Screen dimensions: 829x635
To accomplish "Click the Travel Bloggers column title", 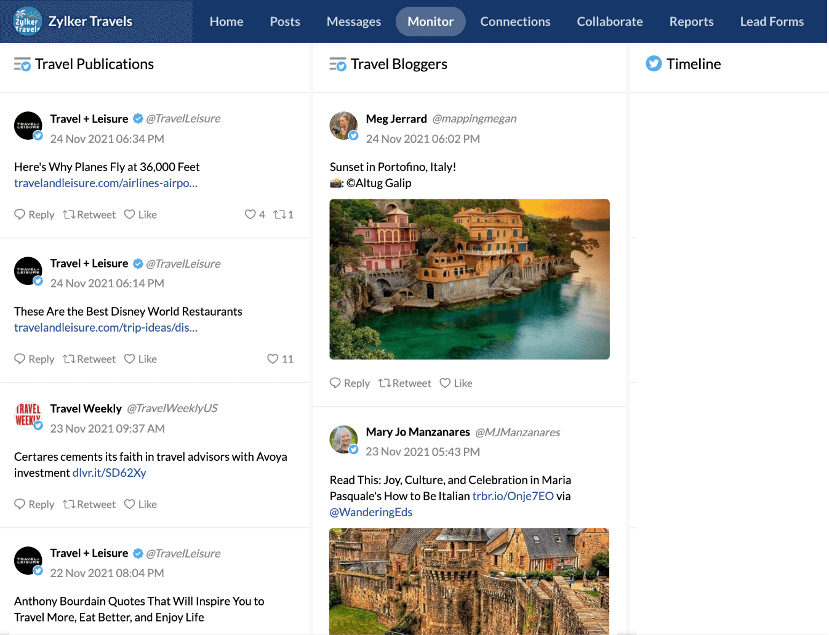I will click(399, 64).
